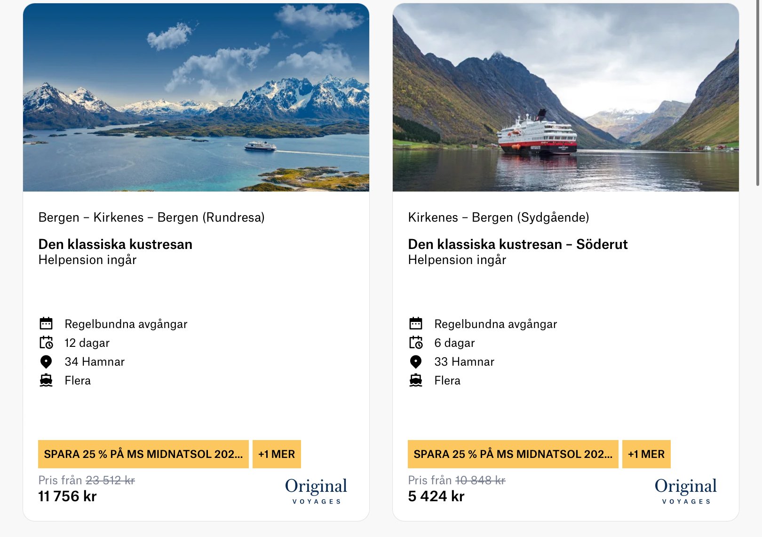Click the 12 dagar duration icon
Viewport: 762px width, 537px height.
(x=46, y=343)
